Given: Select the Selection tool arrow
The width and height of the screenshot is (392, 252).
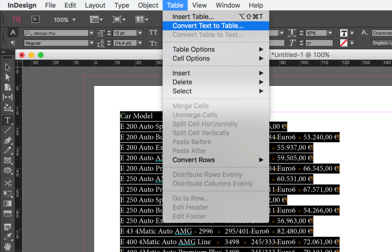Looking at the screenshot, I should 8,67.
